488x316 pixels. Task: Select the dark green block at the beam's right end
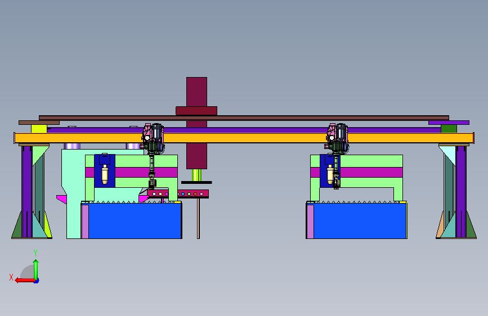pos(449,128)
